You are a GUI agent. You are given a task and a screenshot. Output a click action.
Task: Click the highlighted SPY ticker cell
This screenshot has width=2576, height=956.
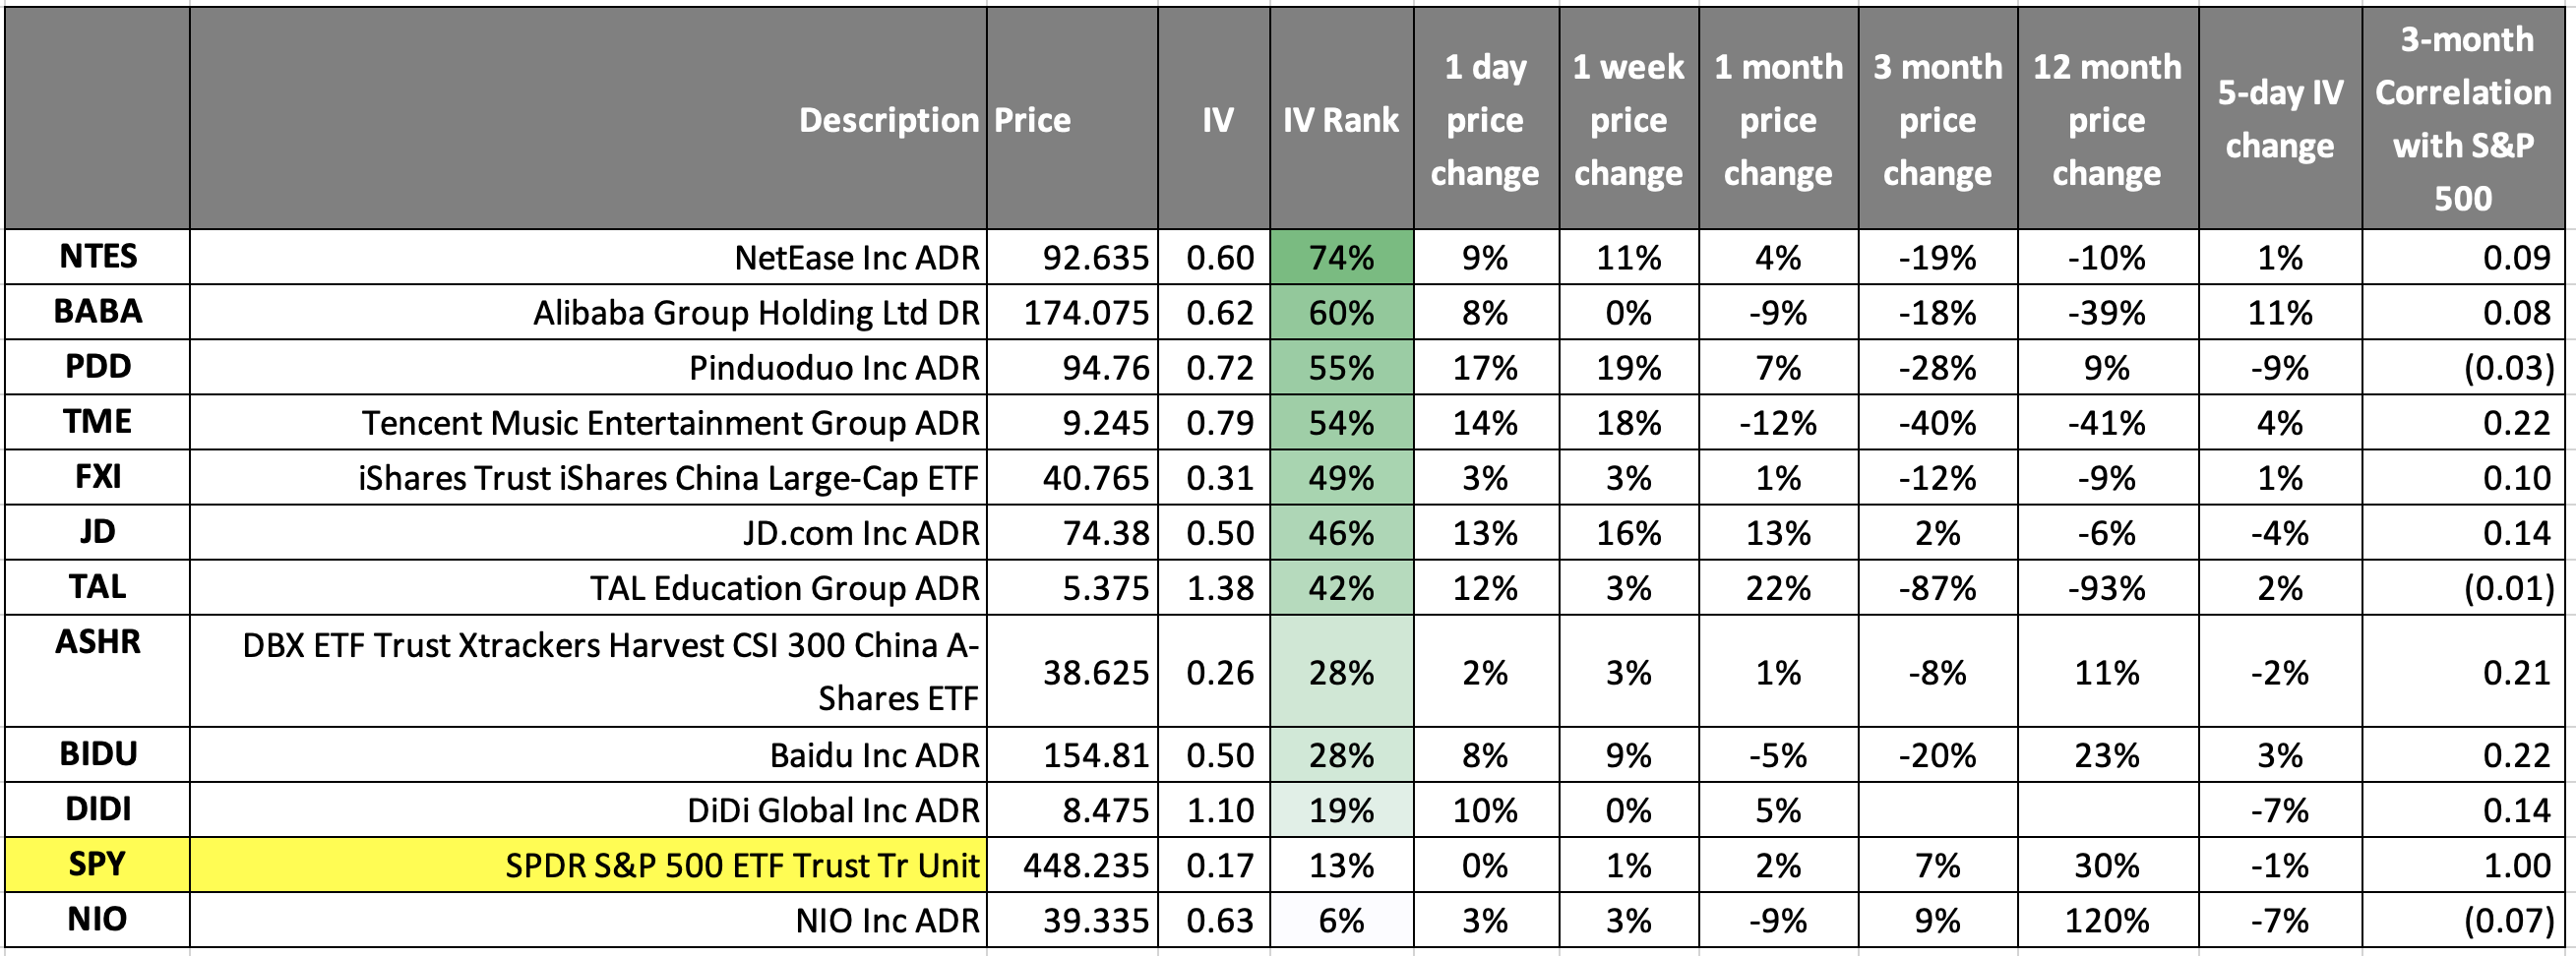click(x=98, y=864)
